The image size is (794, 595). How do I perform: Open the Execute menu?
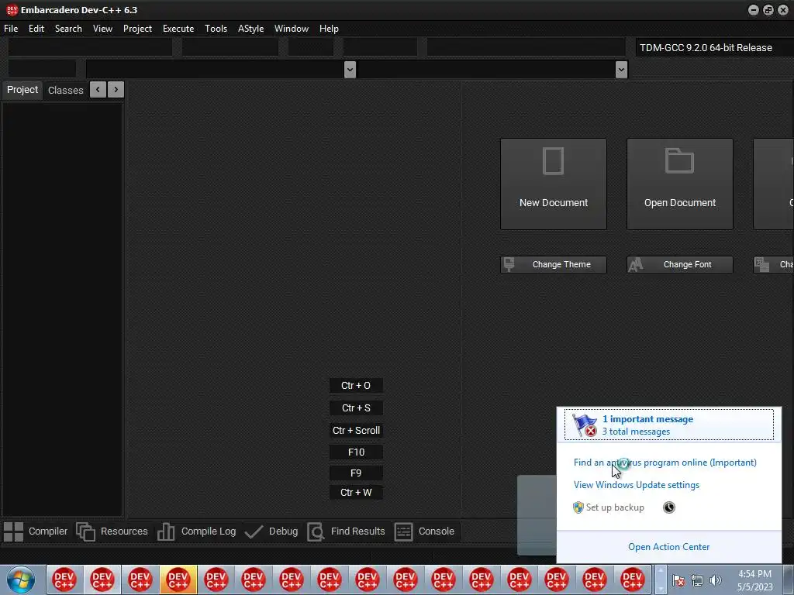(178, 29)
